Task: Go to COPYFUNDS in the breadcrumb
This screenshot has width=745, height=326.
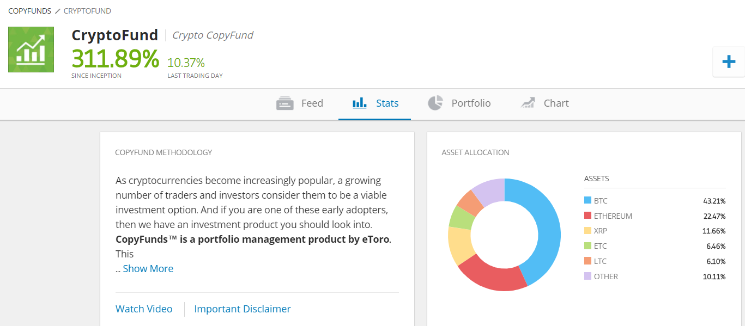Action: coord(29,11)
